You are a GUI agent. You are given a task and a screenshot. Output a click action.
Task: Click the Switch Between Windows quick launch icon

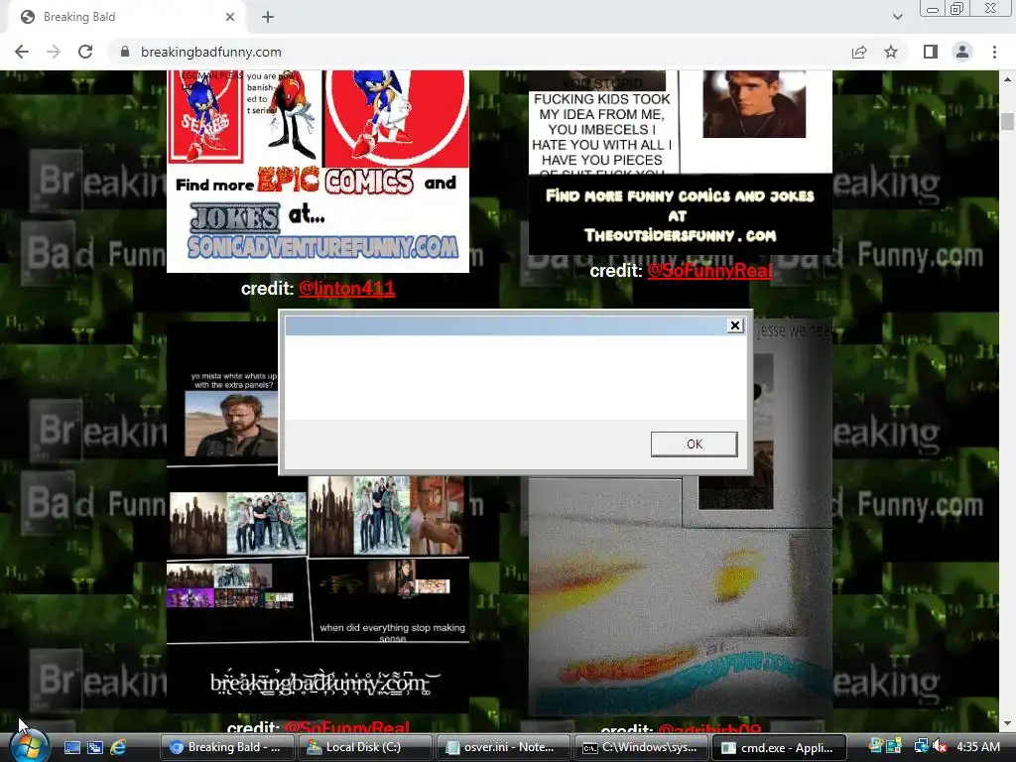[x=95, y=748]
